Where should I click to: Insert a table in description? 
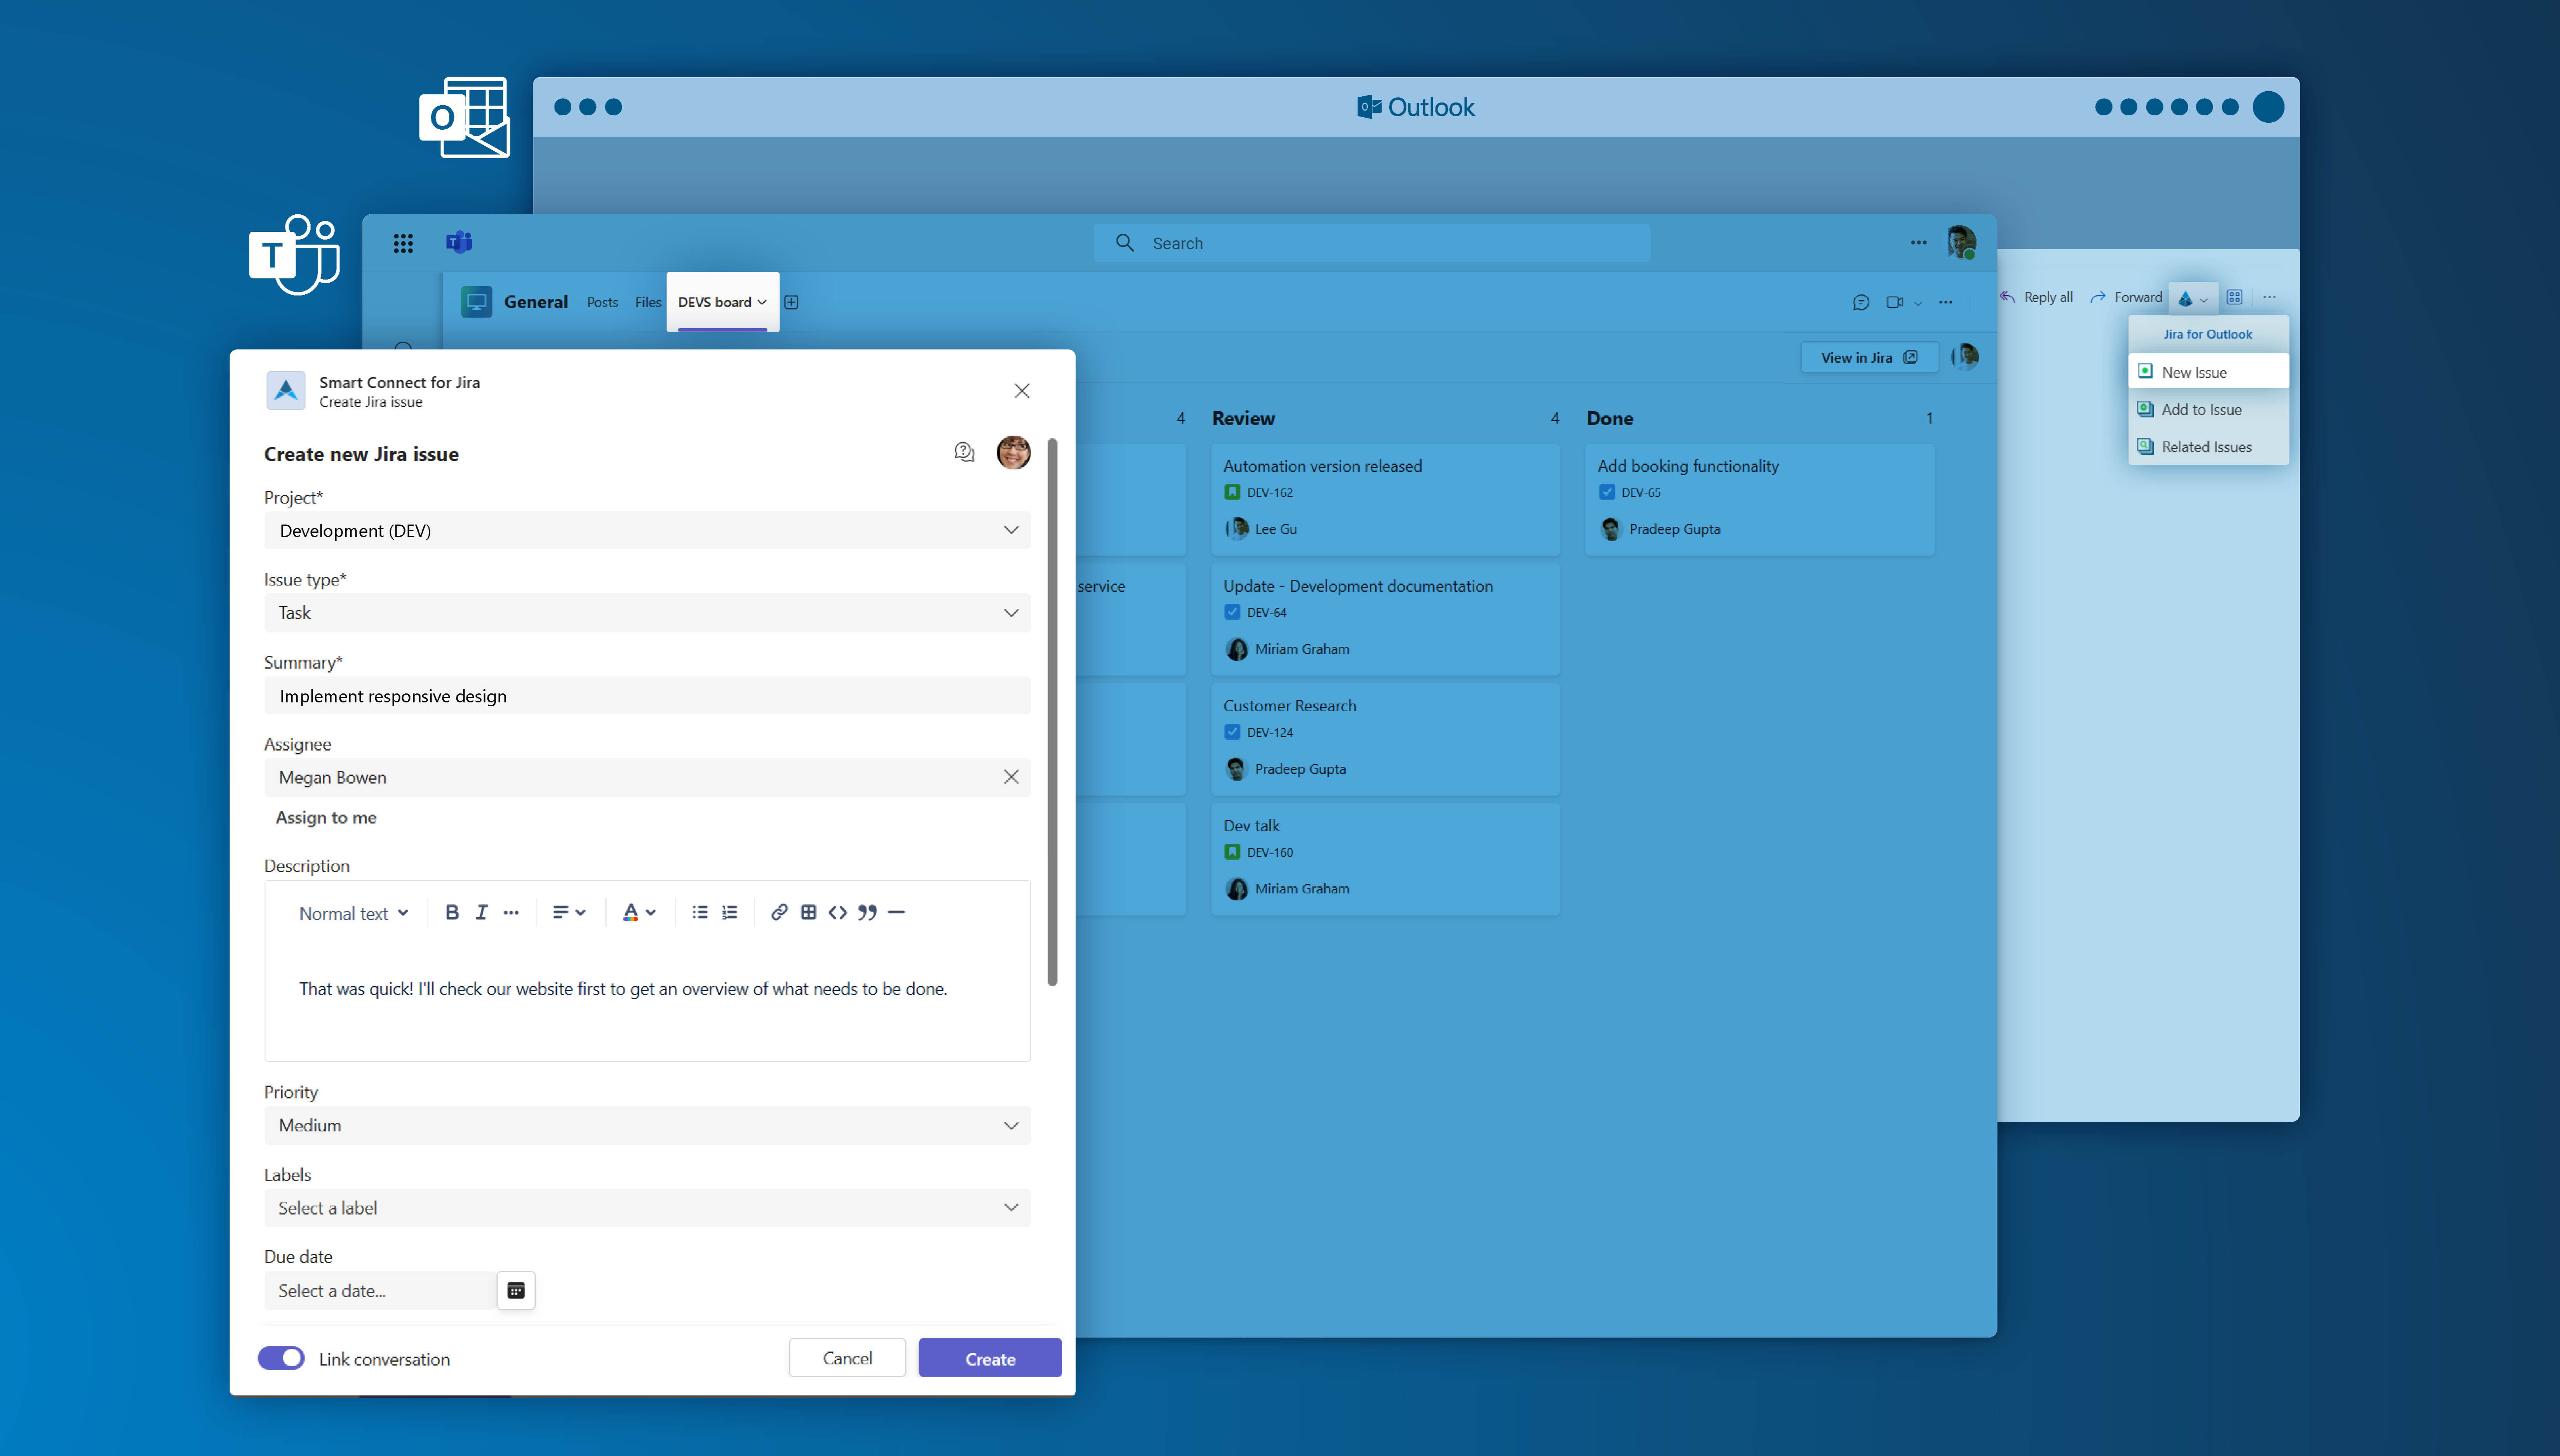click(x=808, y=912)
